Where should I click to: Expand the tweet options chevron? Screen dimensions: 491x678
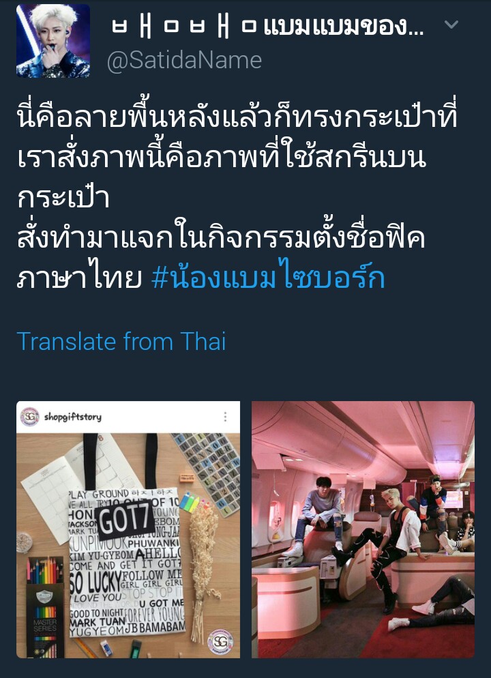(451, 25)
